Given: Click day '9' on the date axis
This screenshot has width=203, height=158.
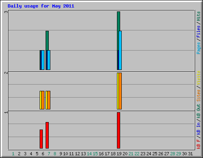Looking at the screenshot, I should (61, 154).
